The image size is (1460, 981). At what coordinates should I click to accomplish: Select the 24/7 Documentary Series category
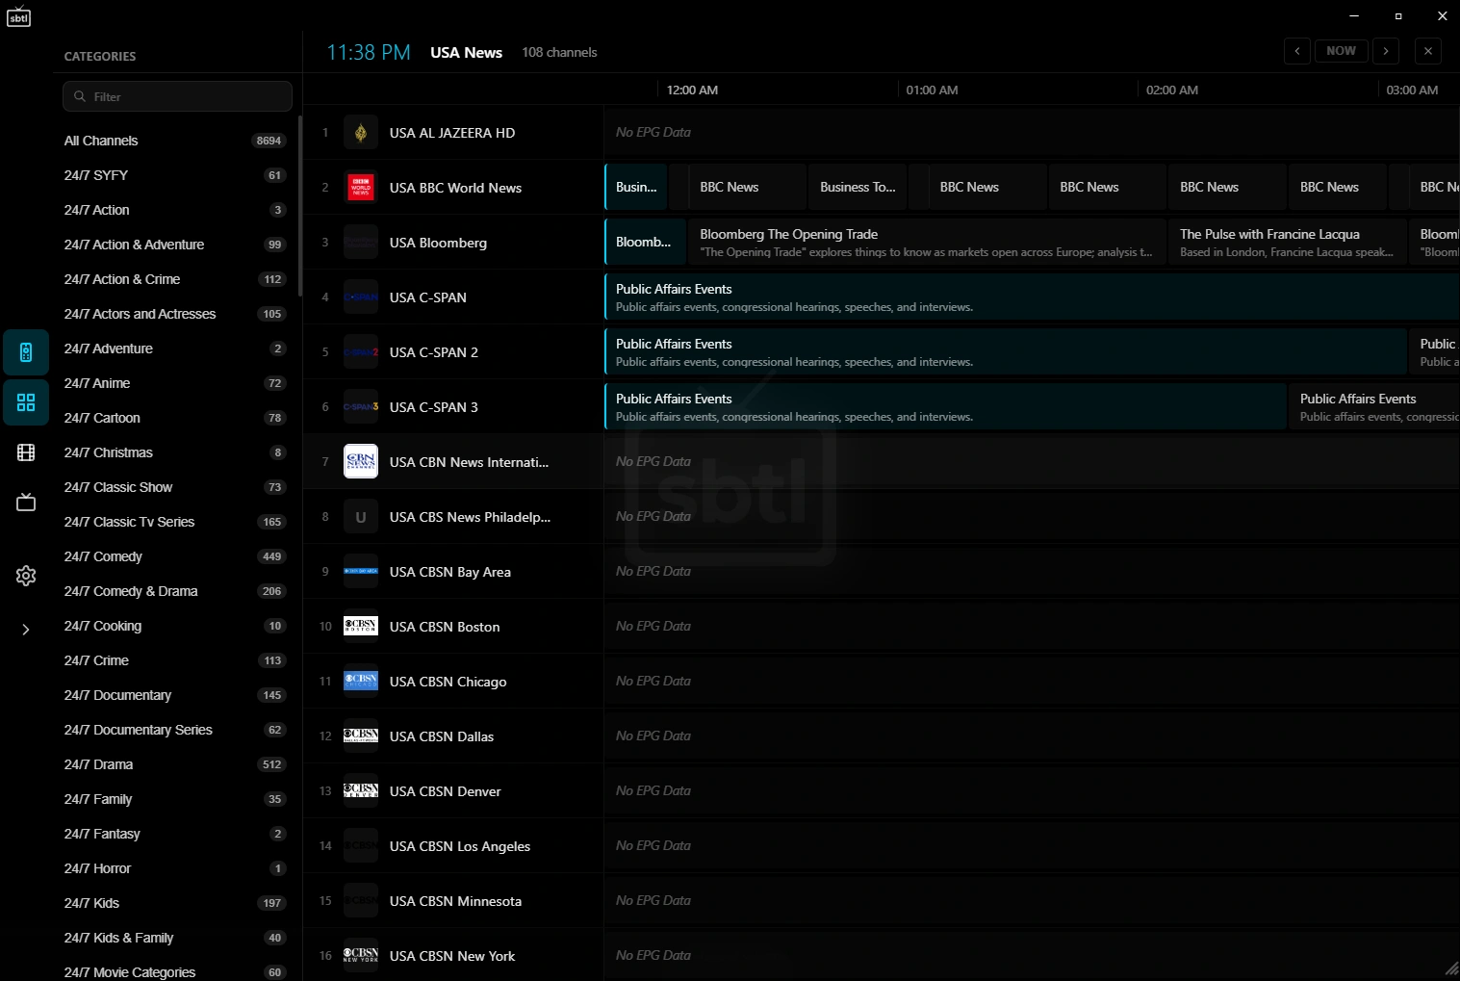(x=175, y=730)
